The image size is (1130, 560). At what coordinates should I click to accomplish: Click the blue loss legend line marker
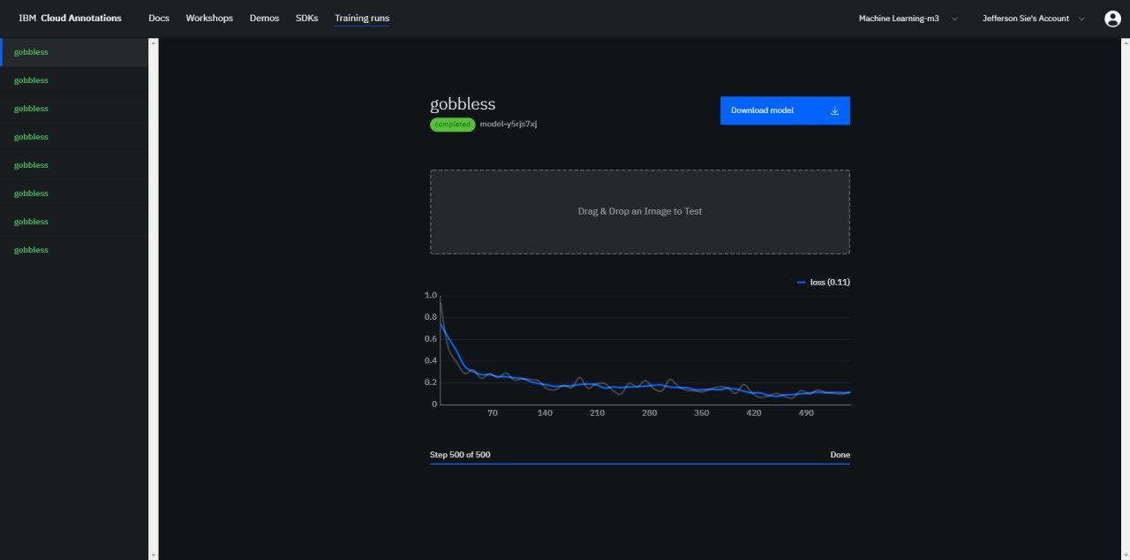[x=801, y=283]
